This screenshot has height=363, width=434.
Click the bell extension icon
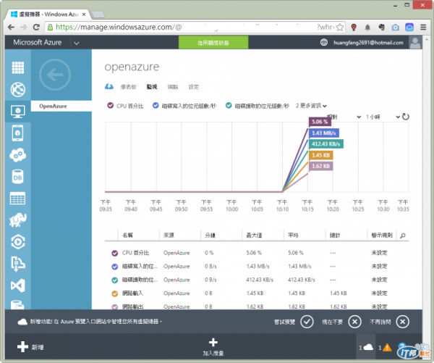(x=367, y=28)
